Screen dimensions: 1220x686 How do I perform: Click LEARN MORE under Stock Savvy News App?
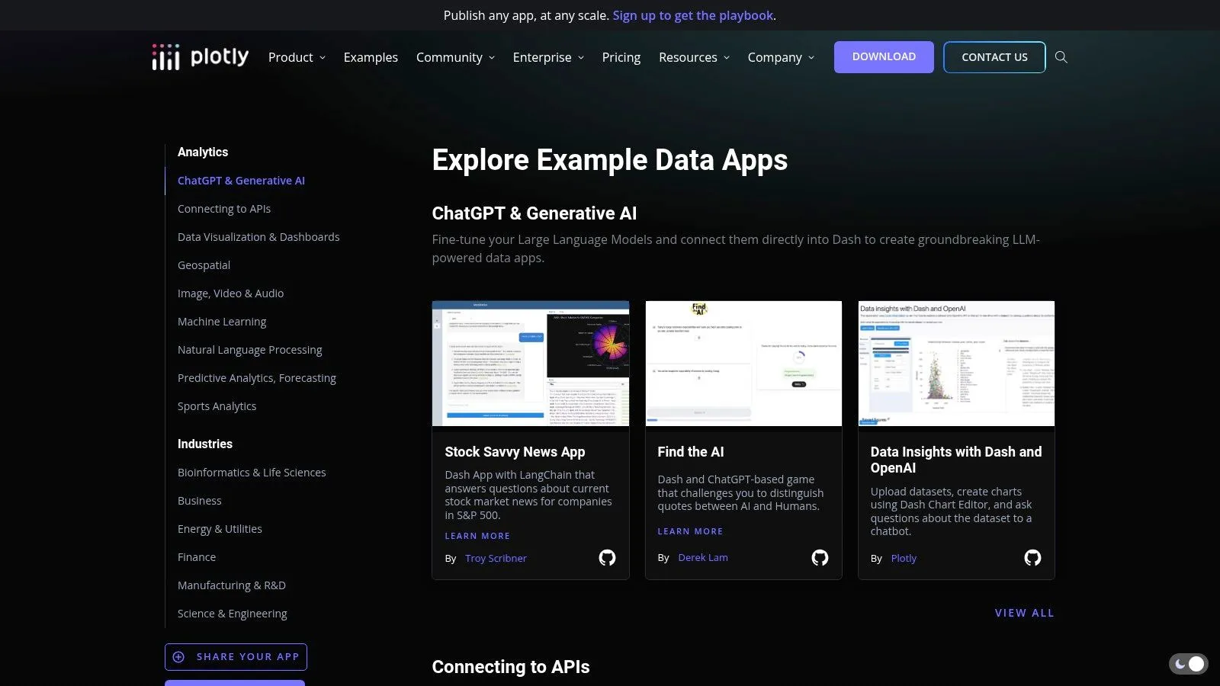coord(477,536)
